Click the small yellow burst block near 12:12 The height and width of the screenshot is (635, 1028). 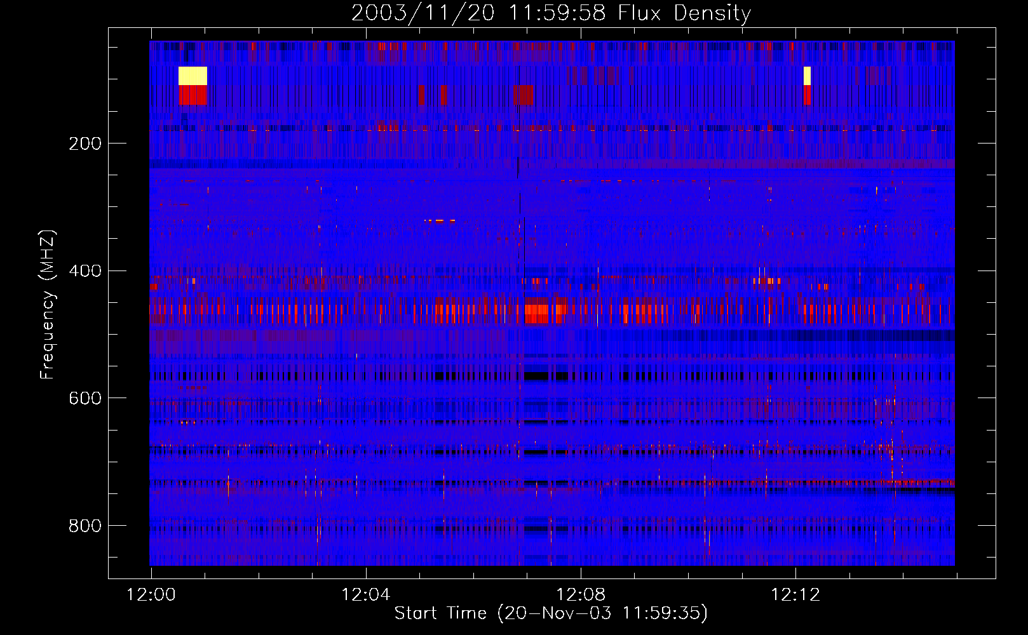click(807, 76)
